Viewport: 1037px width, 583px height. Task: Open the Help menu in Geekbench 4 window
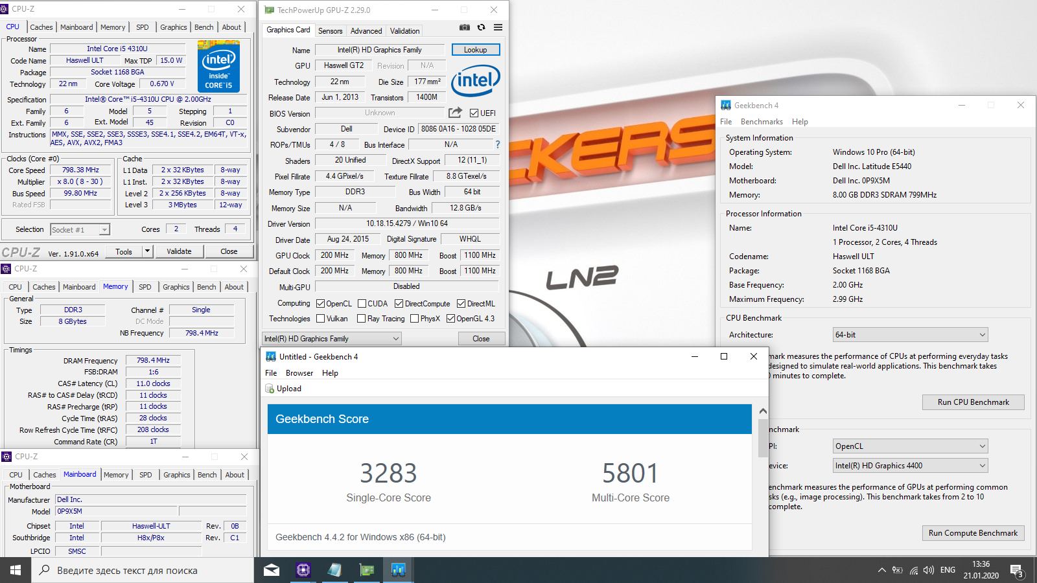click(800, 122)
